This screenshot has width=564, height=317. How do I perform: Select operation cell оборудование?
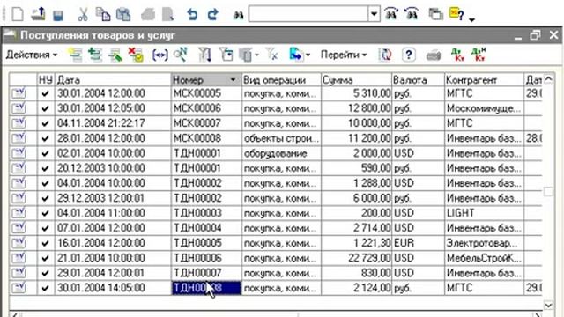click(x=281, y=153)
